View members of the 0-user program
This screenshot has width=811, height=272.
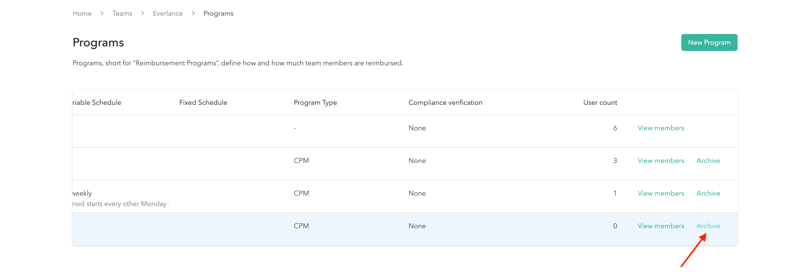[x=661, y=226]
